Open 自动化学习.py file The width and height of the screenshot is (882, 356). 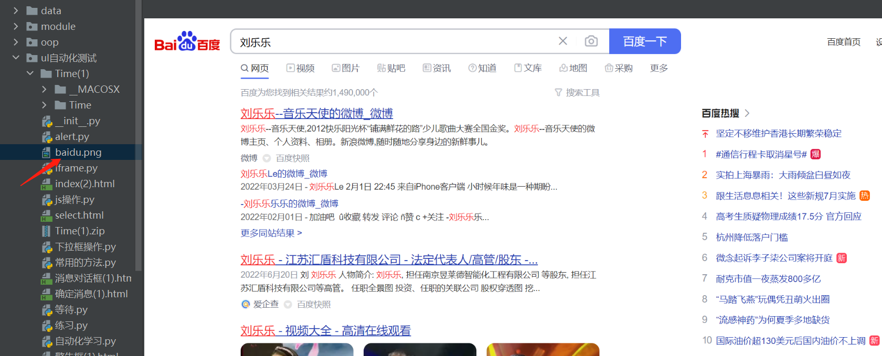coord(79,341)
